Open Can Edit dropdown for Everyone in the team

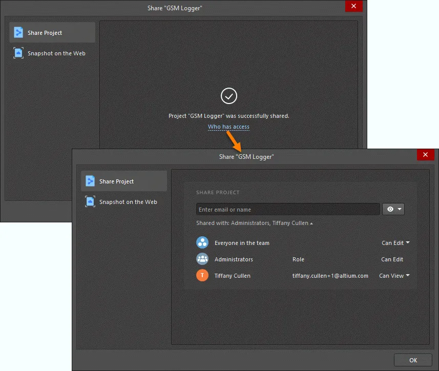[395, 243]
